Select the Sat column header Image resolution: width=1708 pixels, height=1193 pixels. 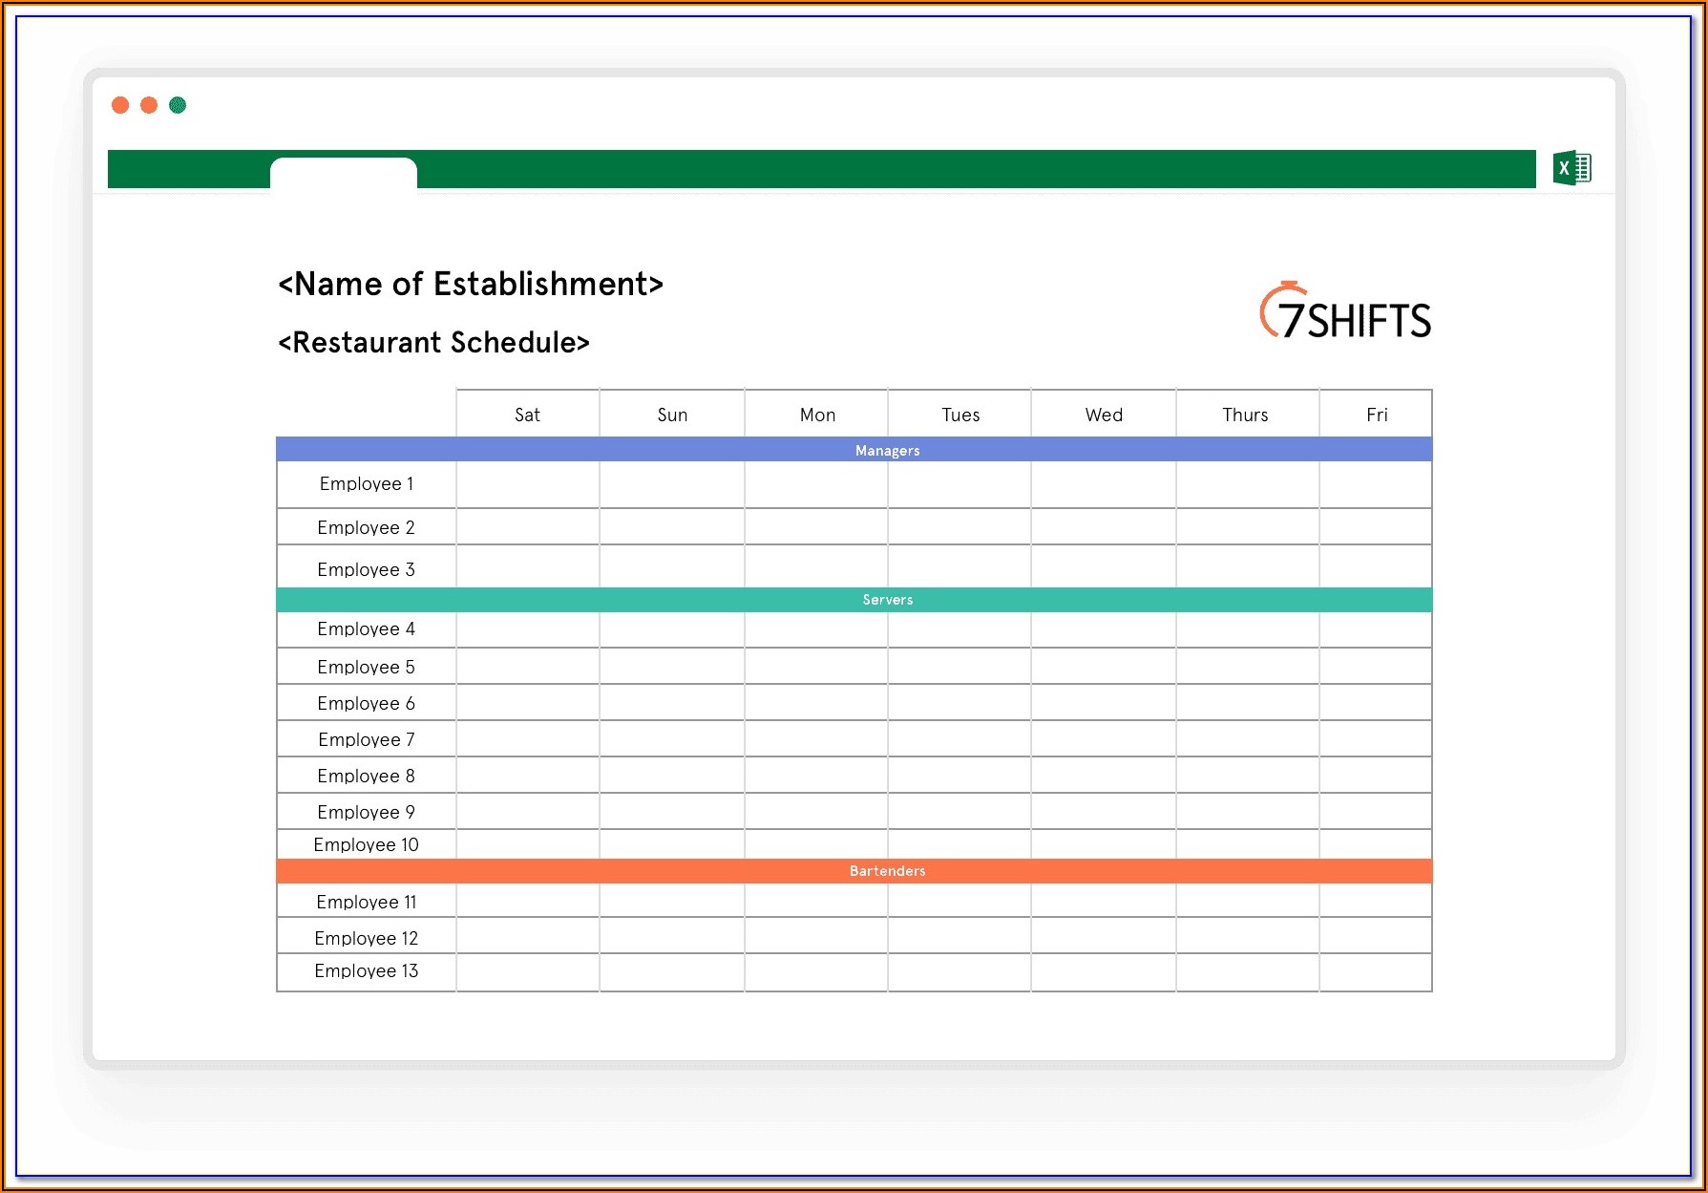pyautogui.click(x=527, y=415)
